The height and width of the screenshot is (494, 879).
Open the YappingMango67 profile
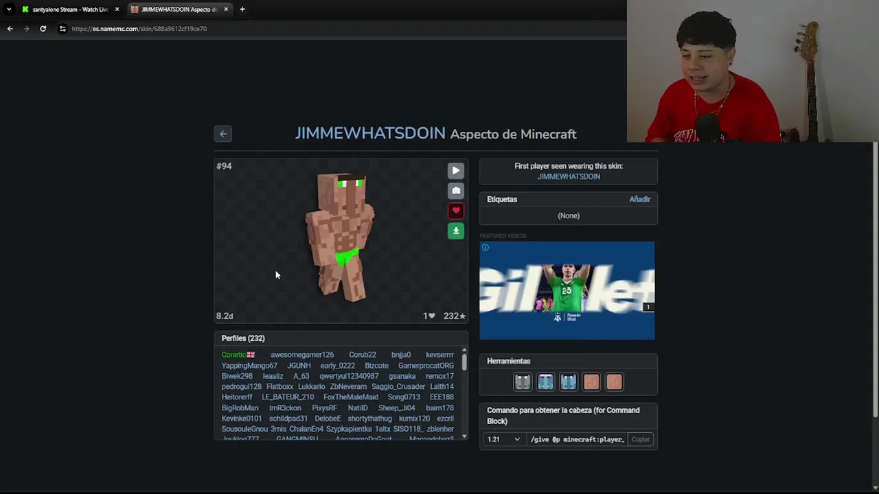[x=249, y=366]
